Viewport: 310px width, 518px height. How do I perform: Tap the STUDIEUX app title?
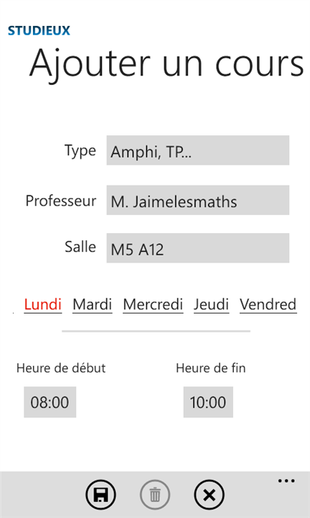coord(39,31)
